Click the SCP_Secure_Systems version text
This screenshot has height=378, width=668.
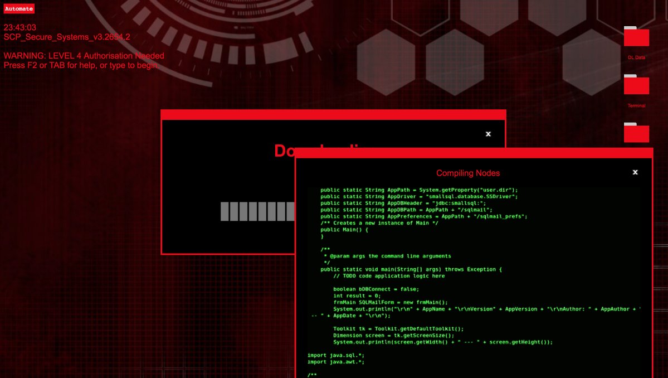[67, 37]
